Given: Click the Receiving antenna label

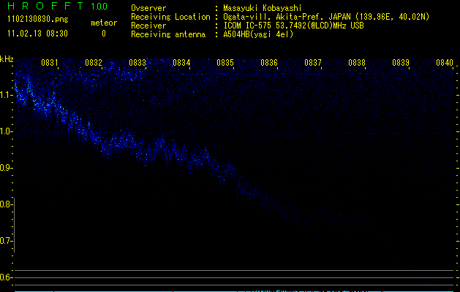Looking at the screenshot, I should click(168, 34).
